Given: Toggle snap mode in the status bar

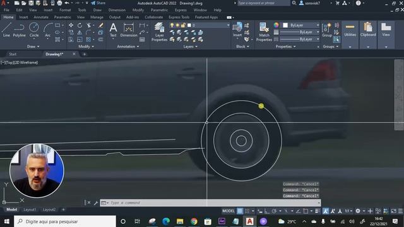Looking at the screenshot, I should [x=247, y=211].
